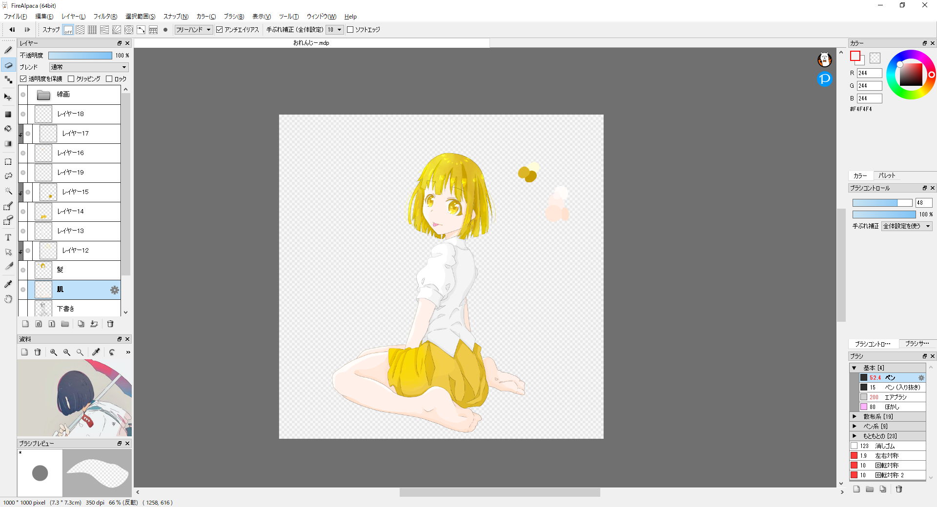This screenshot has height=507, width=937.
Task: Open the ブレンド mode dropdown
Action: click(x=88, y=67)
